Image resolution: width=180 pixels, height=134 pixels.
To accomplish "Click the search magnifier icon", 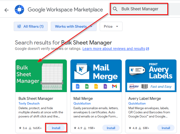I will [x=115, y=9].
